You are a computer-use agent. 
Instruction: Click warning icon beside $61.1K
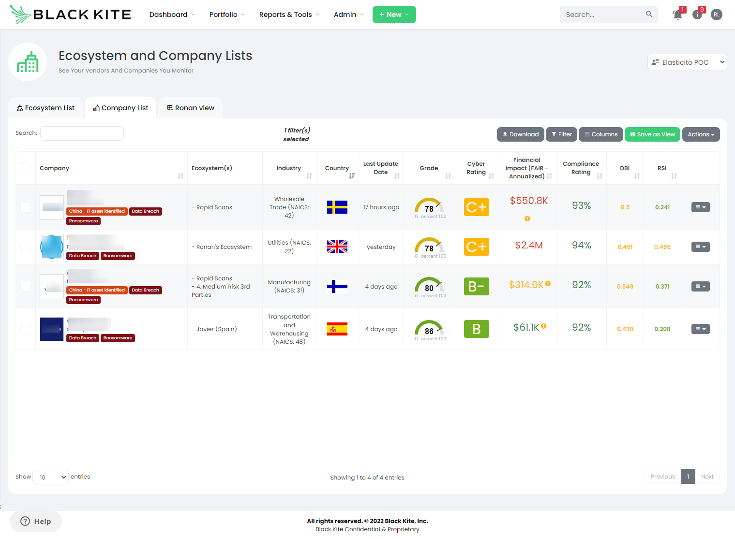pyautogui.click(x=544, y=326)
